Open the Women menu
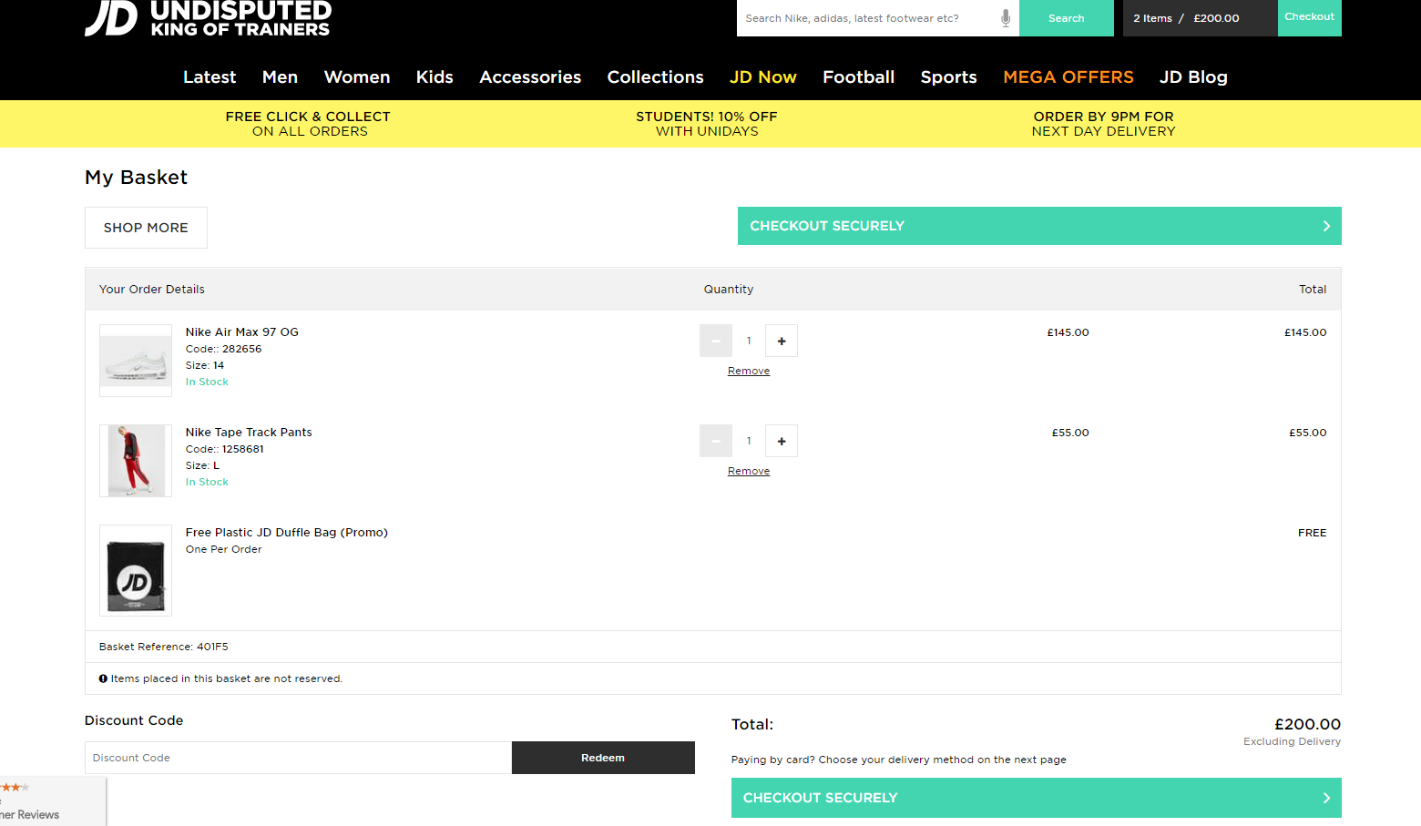The image size is (1421, 826). (x=357, y=77)
